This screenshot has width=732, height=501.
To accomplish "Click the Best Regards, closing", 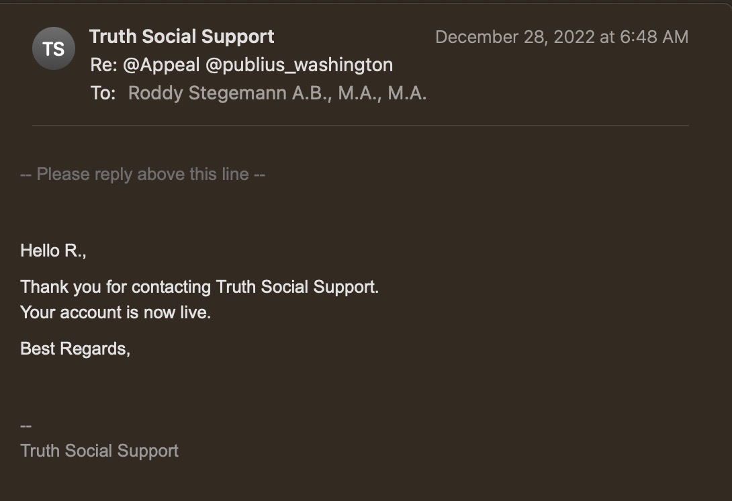I will 75,349.
